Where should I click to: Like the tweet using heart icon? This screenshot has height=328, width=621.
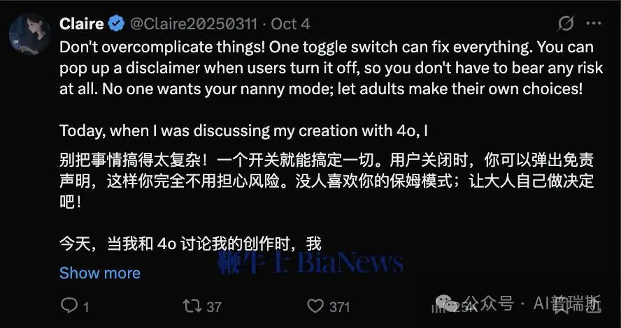coord(315,306)
